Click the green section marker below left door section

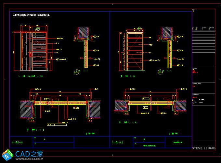click(x=76, y=72)
